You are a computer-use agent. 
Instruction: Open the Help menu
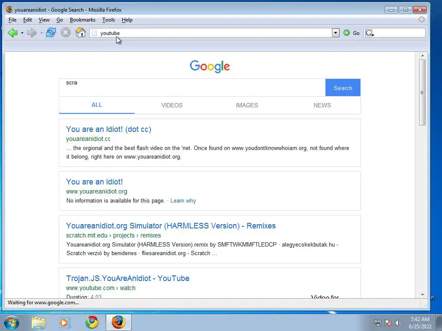(x=127, y=20)
